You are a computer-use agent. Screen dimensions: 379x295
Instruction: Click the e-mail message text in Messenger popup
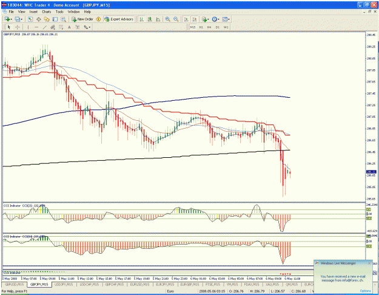pos(343,278)
